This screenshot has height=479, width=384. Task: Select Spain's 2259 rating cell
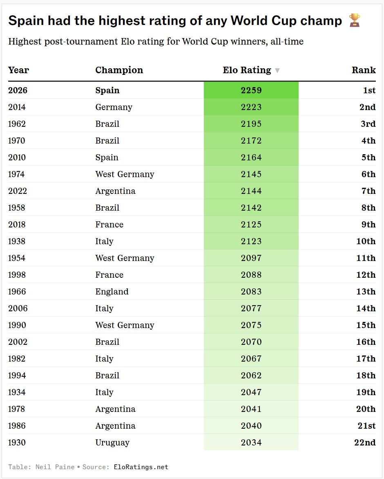click(251, 90)
